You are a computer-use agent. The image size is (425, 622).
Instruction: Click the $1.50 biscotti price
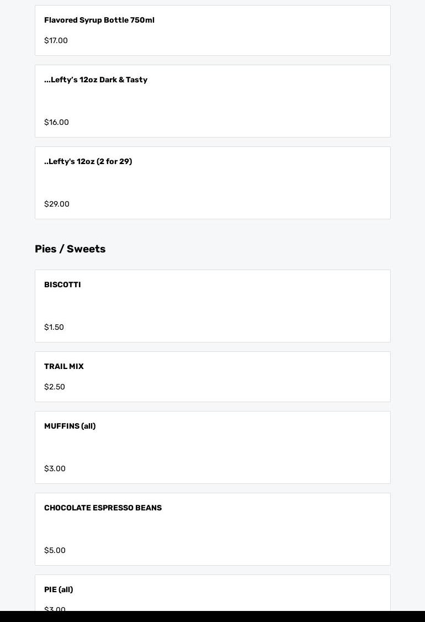[54, 328]
